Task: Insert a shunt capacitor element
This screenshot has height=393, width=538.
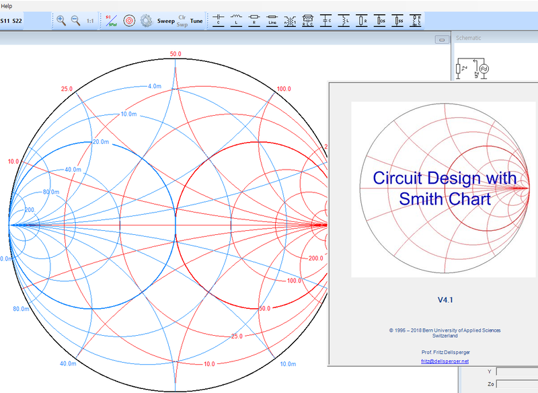Action: pos(325,21)
